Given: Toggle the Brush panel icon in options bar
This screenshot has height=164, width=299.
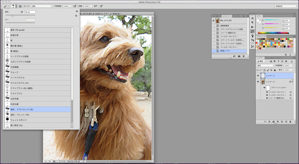Looking at the screenshot, I should (20, 6).
